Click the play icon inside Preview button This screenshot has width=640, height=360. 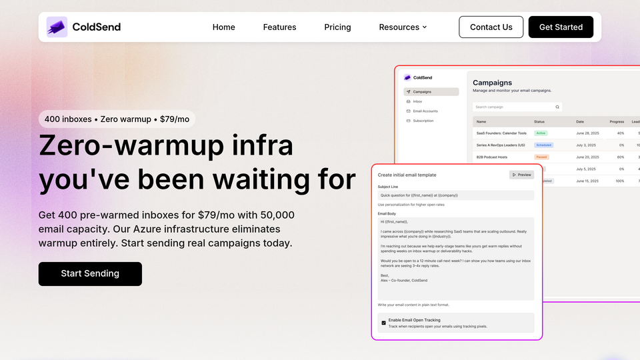coord(514,175)
